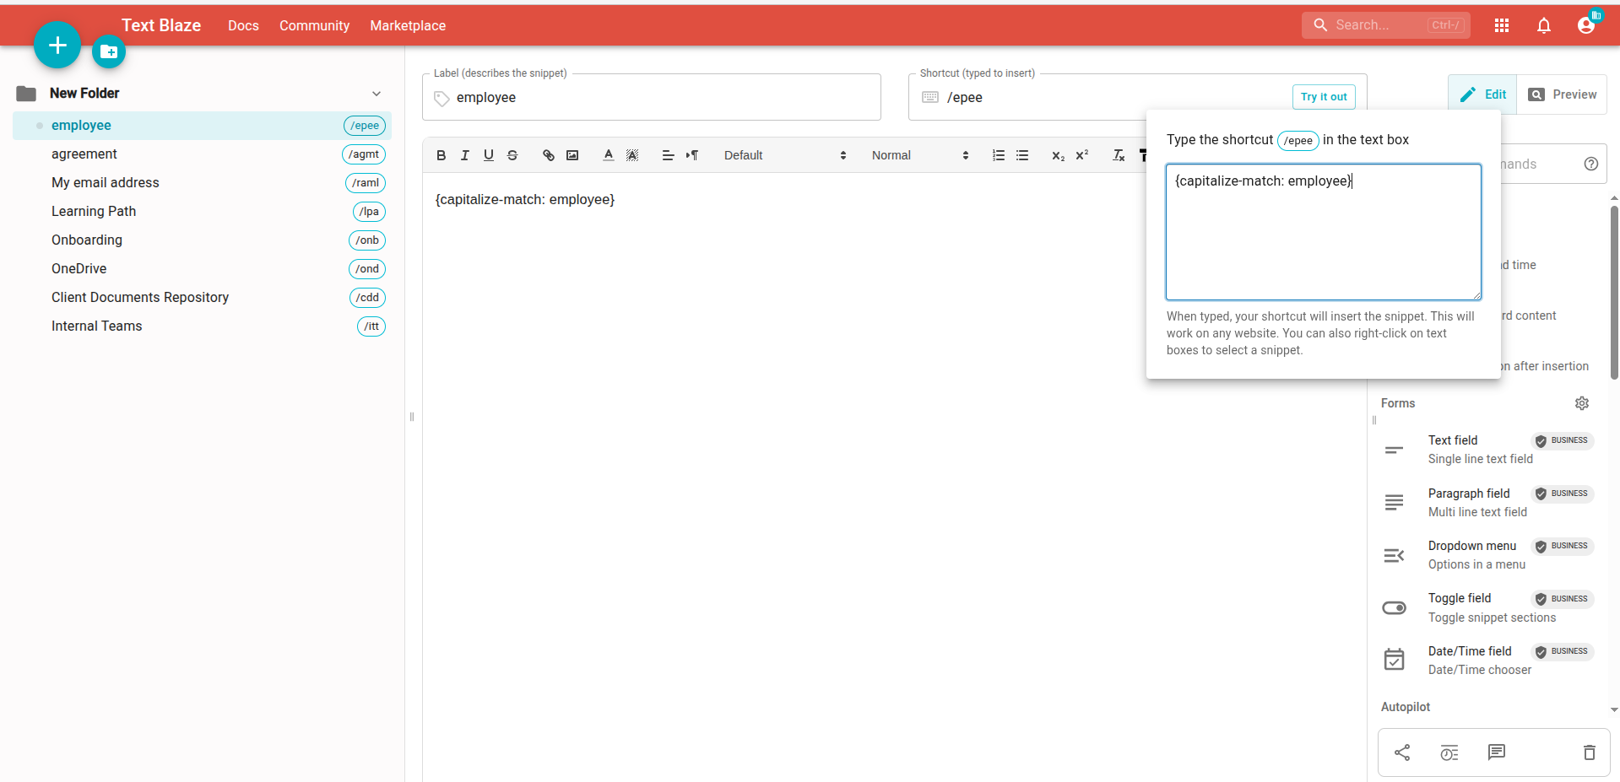
Task: Toggle strikethrough formatting
Action: (x=512, y=155)
